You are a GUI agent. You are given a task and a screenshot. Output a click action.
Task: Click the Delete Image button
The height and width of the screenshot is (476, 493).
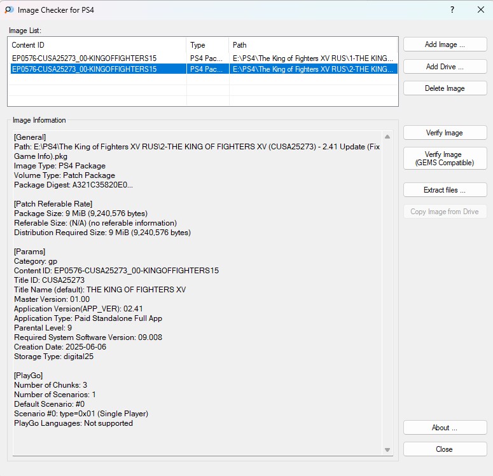(445, 88)
